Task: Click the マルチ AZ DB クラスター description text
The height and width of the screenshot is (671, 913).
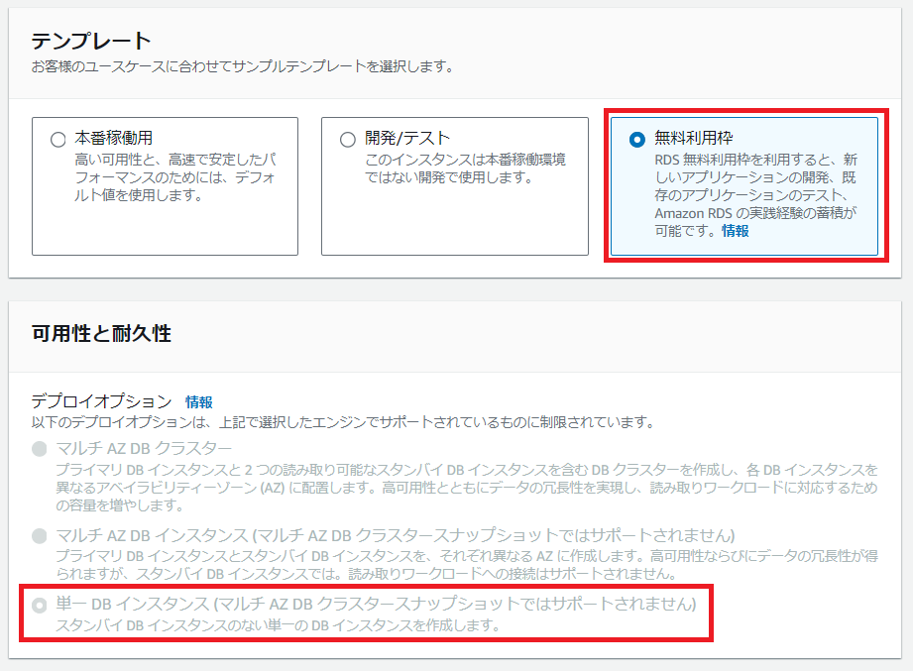Action: point(466,486)
